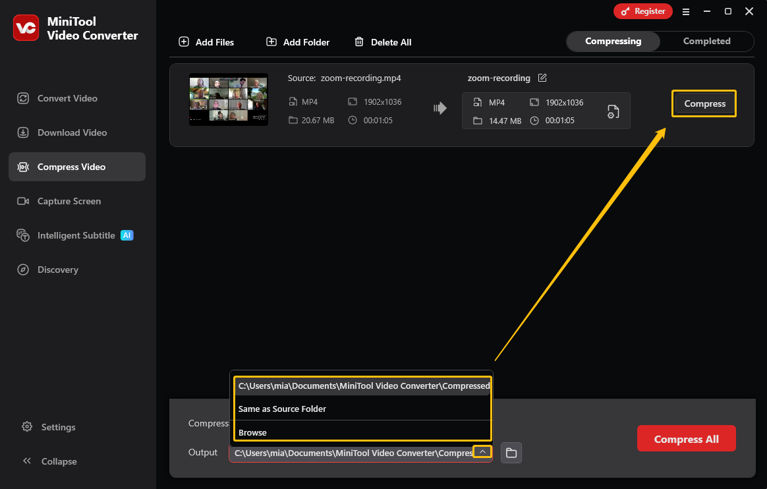The height and width of the screenshot is (489, 767).
Task: Open the Discovery section
Action: coord(57,270)
